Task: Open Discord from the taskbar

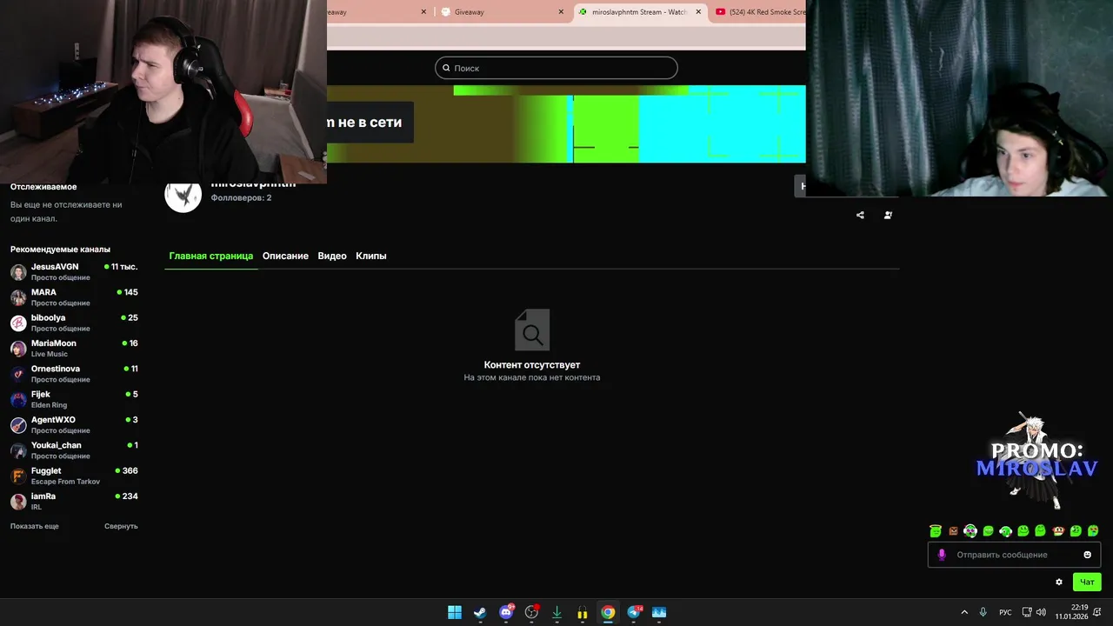Action: point(506,612)
